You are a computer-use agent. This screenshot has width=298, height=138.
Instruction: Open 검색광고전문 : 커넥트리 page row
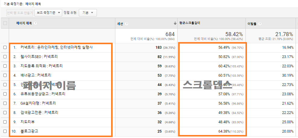point(39,113)
